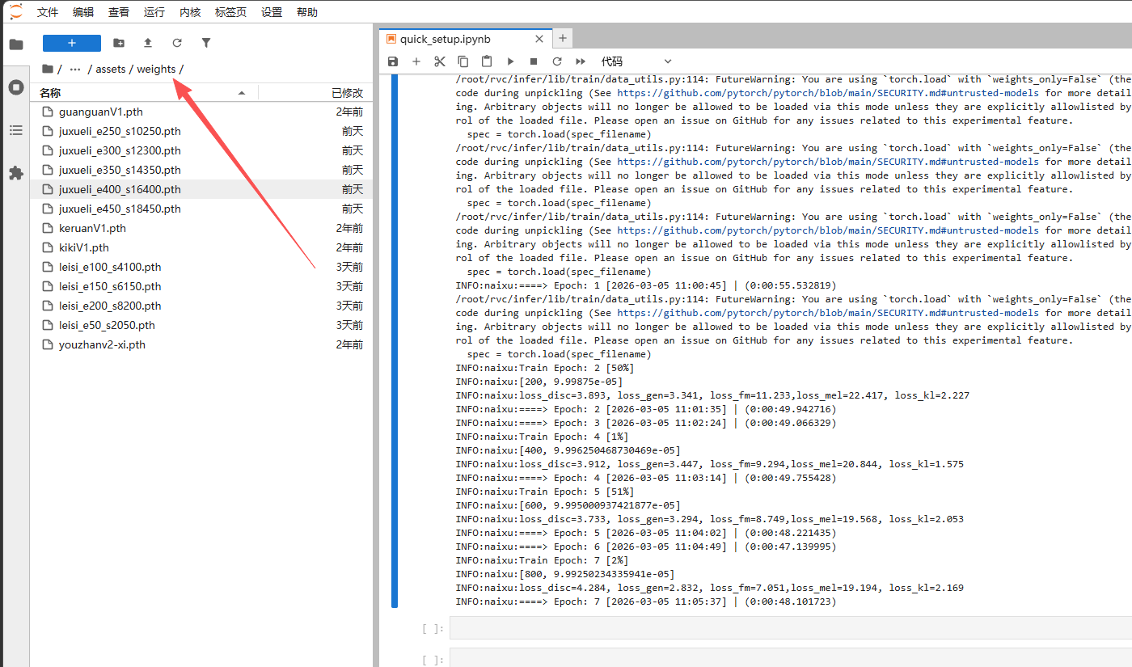Restart the kernel icon in notebook toolbar

point(557,61)
